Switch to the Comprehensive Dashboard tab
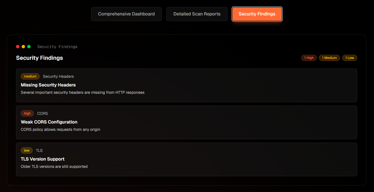 (126, 14)
